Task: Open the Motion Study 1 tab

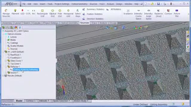Action: pyautogui.click(x=81, y=101)
